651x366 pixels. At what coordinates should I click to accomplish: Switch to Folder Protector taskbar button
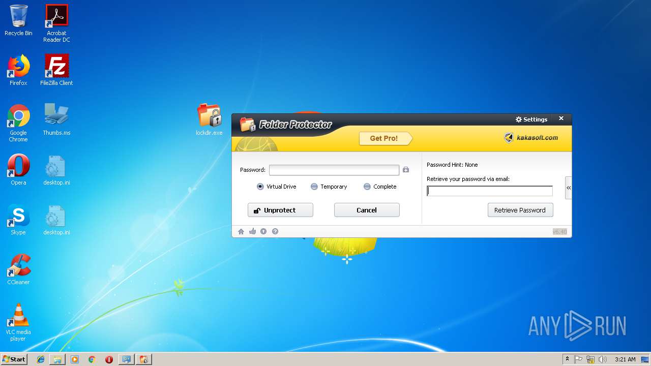tap(144, 359)
